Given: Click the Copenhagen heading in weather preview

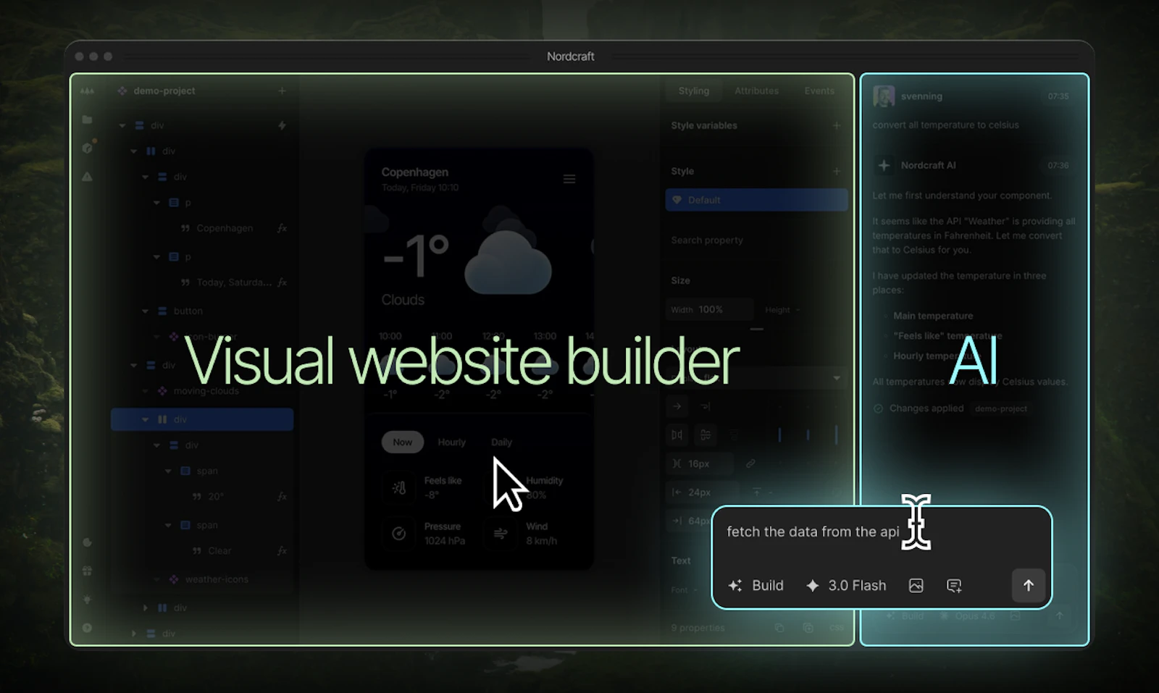Looking at the screenshot, I should (415, 172).
